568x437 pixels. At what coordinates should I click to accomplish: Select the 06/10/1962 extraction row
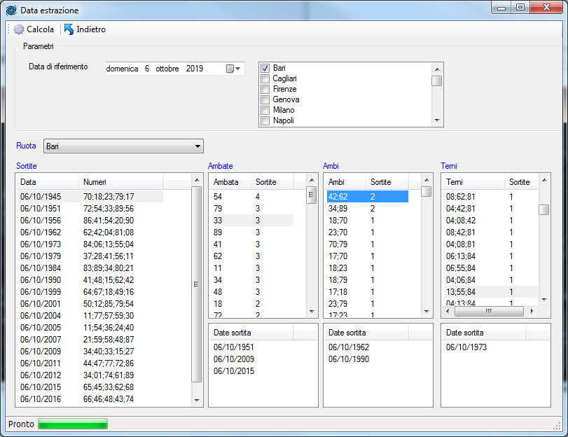point(90,233)
